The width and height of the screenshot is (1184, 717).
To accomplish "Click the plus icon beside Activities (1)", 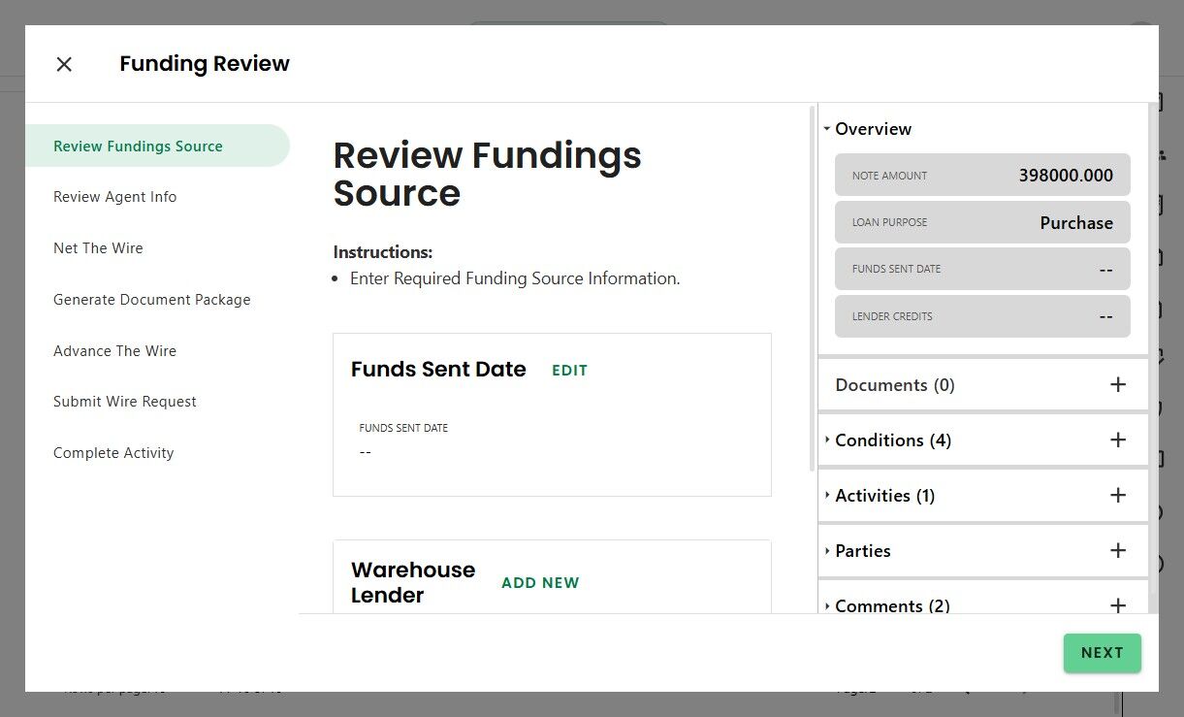I will [1117, 496].
